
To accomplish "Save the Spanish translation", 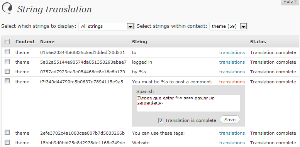I will point(230,120).
